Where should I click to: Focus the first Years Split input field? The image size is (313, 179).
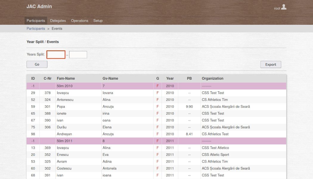(56, 55)
